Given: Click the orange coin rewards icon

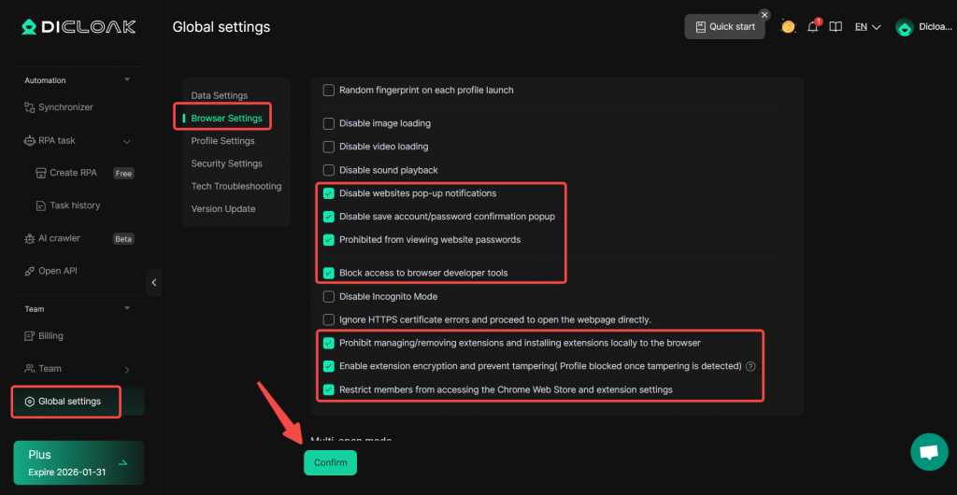Looking at the screenshot, I should tap(788, 27).
